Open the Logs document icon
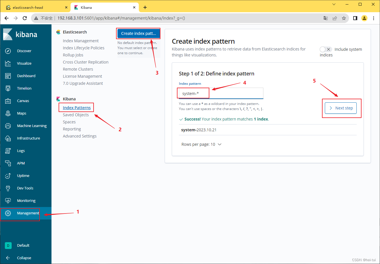The height and width of the screenshot is (264, 380). pyautogui.click(x=8, y=151)
